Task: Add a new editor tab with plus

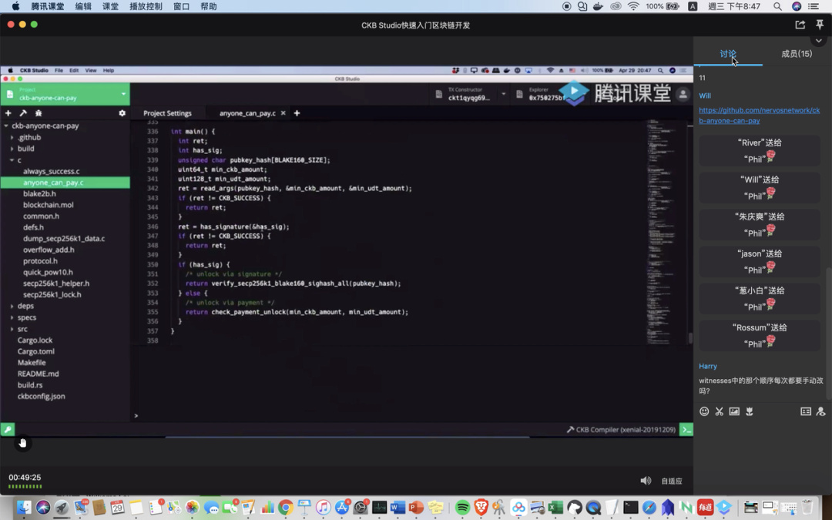Action: coord(297,113)
